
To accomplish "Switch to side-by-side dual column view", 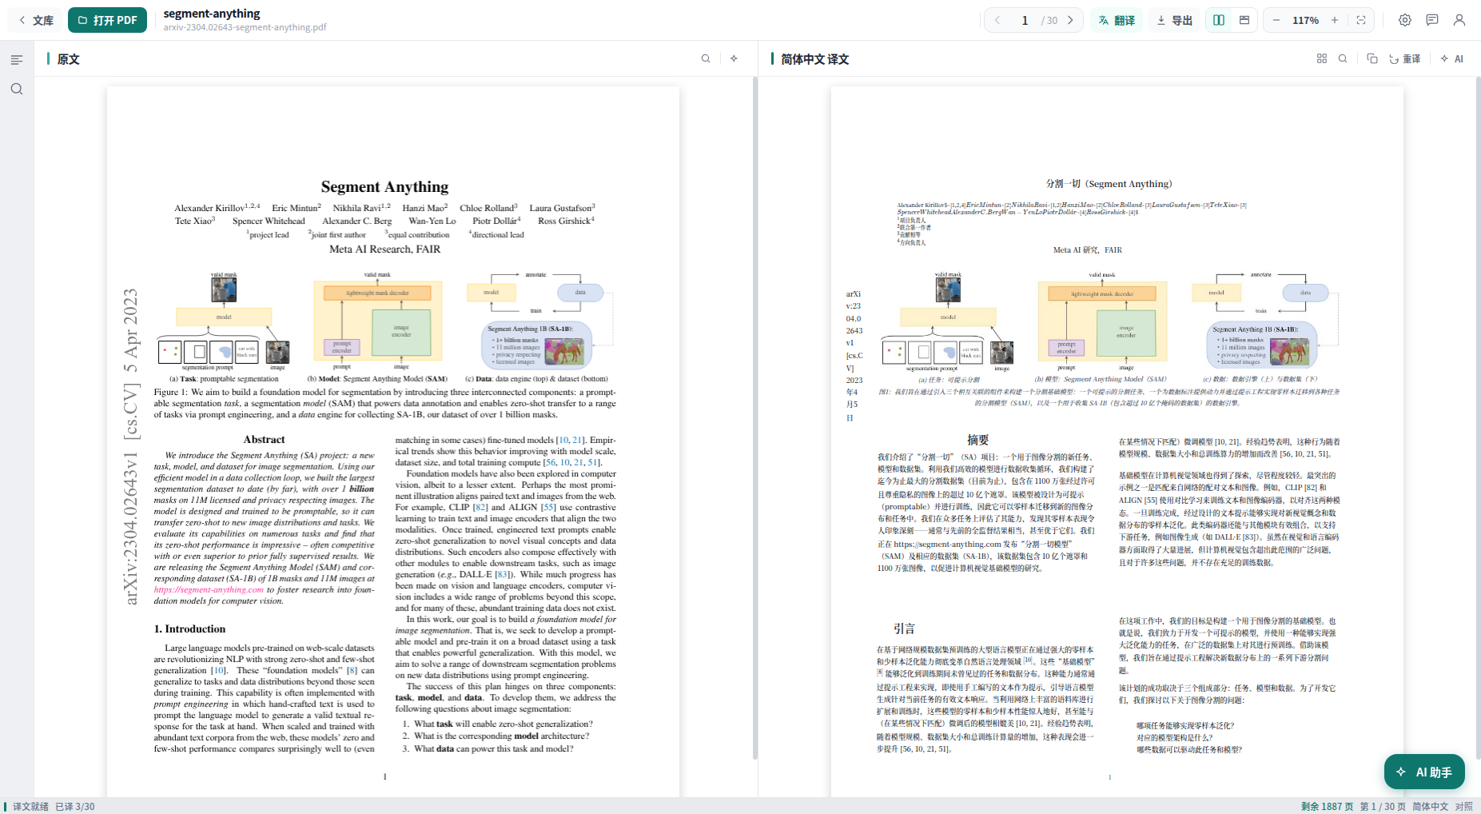I will click(1219, 20).
